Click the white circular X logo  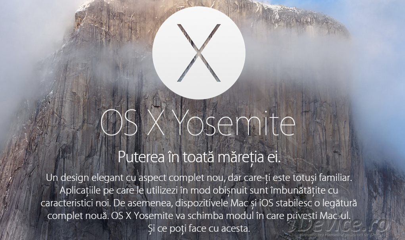(199, 53)
